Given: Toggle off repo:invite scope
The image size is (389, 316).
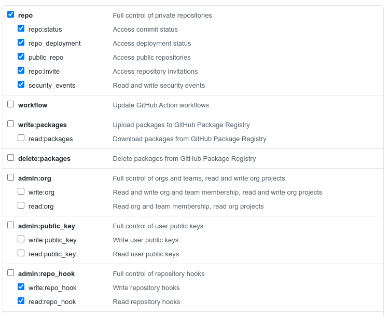Looking at the screenshot, I should point(21,71).
